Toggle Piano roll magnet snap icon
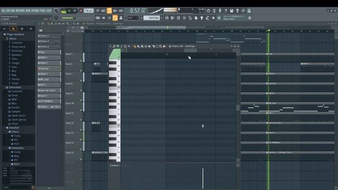The image size is (338, 190). [118, 46]
